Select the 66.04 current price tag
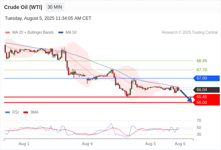The width and height of the screenshot is (221, 150). [x=206, y=90]
